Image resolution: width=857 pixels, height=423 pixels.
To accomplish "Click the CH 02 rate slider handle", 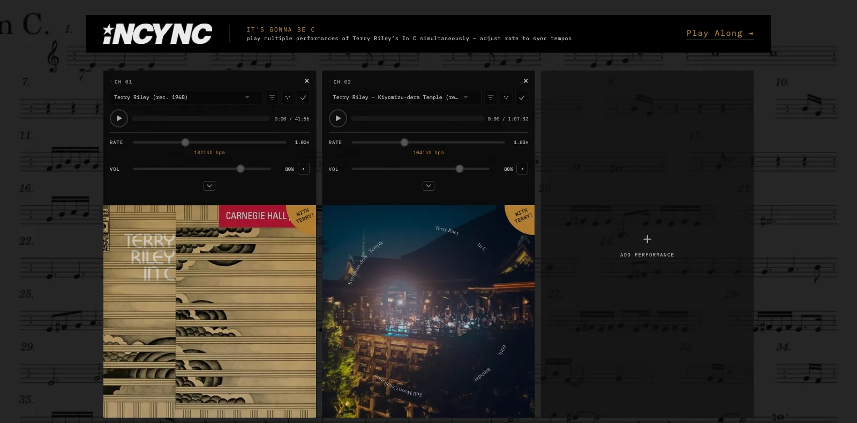I will 404,142.
